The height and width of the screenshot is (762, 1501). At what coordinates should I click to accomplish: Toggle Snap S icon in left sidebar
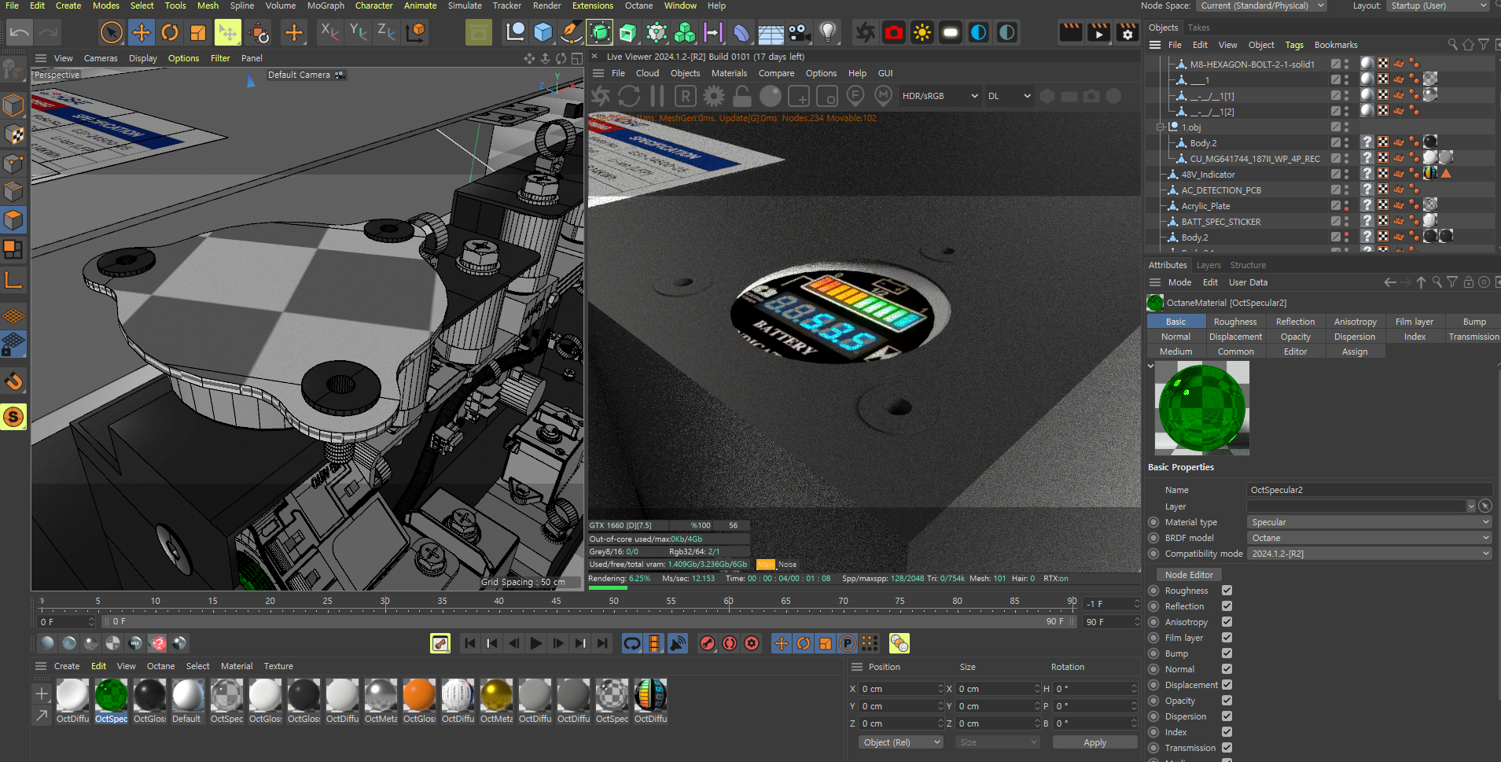tap(13, 417)
